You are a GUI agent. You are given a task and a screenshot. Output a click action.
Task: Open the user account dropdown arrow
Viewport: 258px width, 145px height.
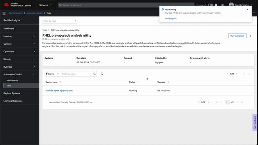pos(252,5)
